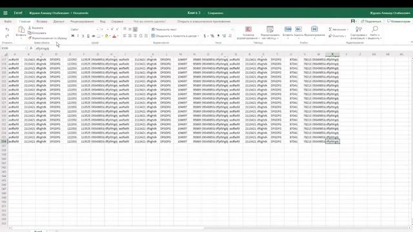Align text right
413x232 pixels.
[x=135, y=36]
